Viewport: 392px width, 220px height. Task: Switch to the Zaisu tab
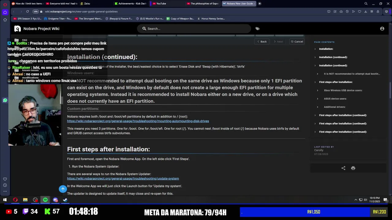click(x=96, y=4)
